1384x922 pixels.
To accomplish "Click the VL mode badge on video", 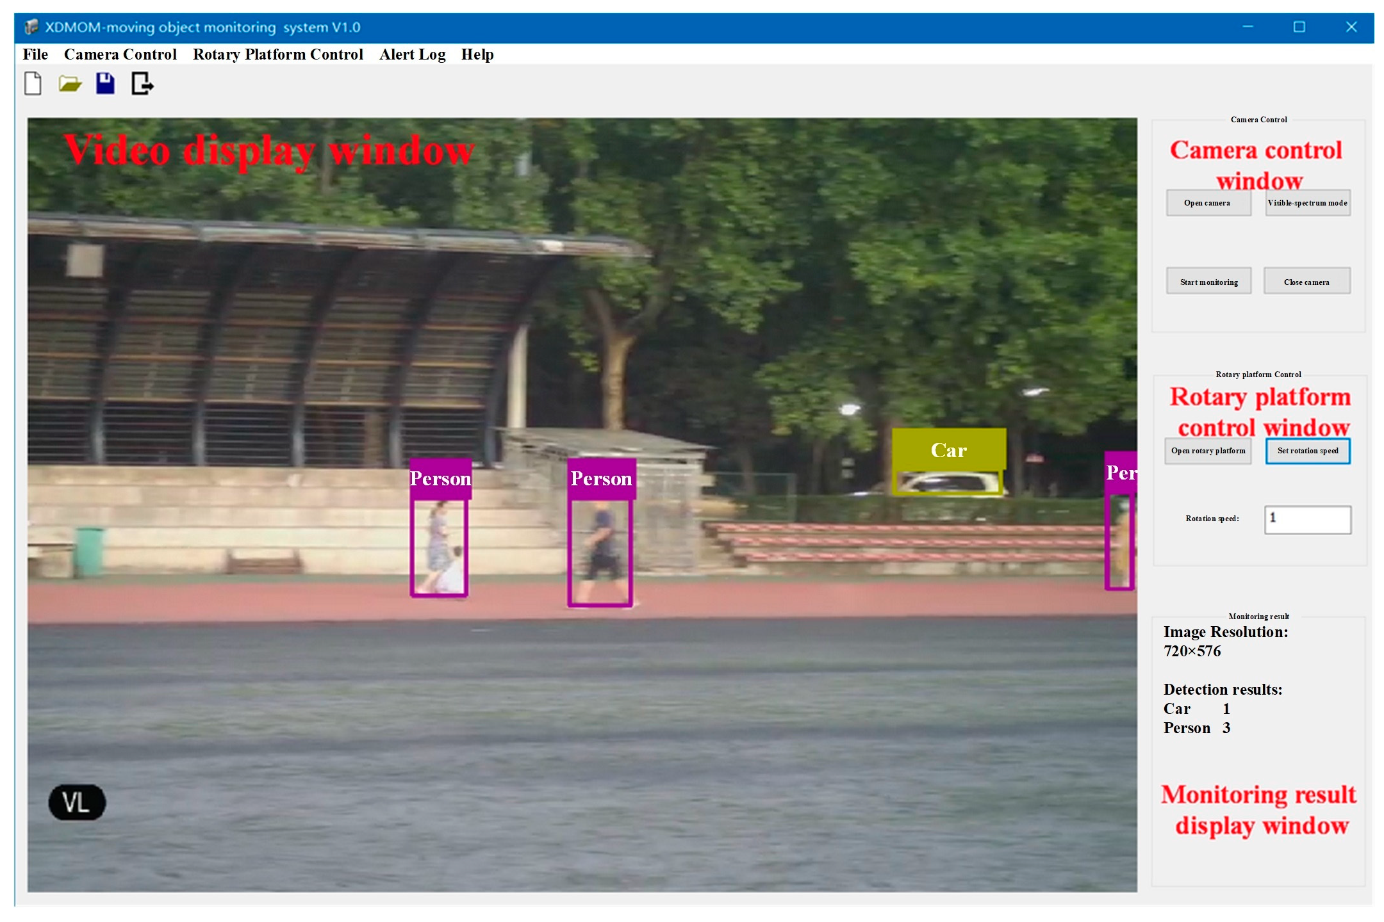I will pyautogui.click(x=77, y=802).
